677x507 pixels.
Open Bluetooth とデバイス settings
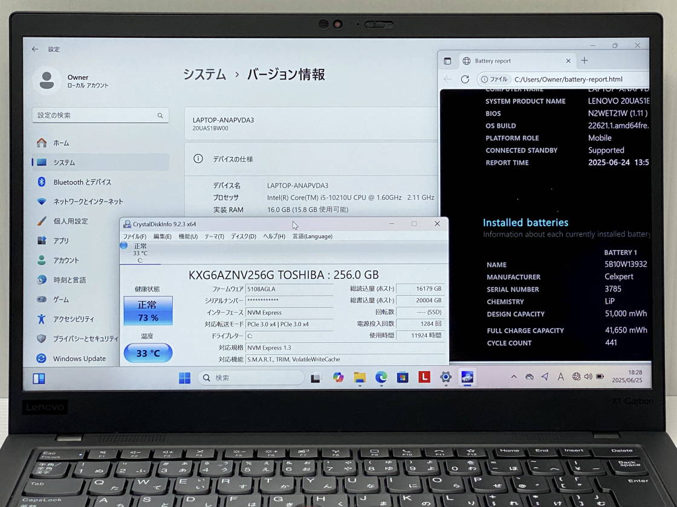[100, 182]
